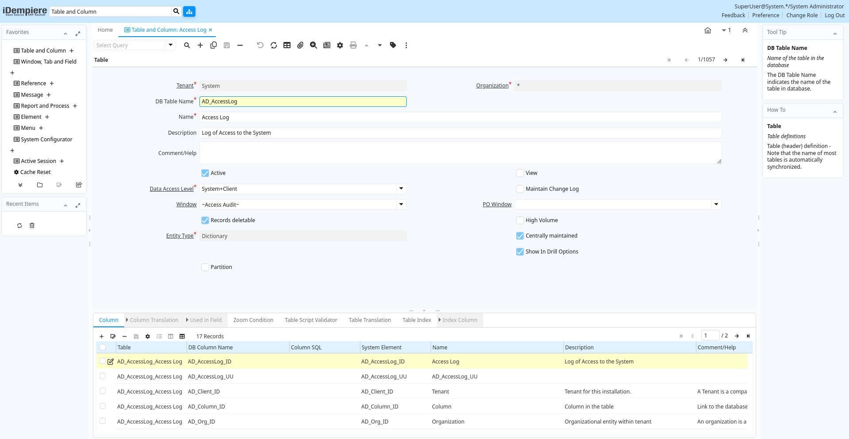Screen dimensions: 849x439
Task: Open the Data Access Level dropdown
Action: click(x=401, y=189)
